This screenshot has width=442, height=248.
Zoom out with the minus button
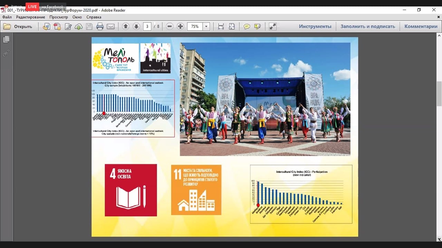(x=170, y=27)
